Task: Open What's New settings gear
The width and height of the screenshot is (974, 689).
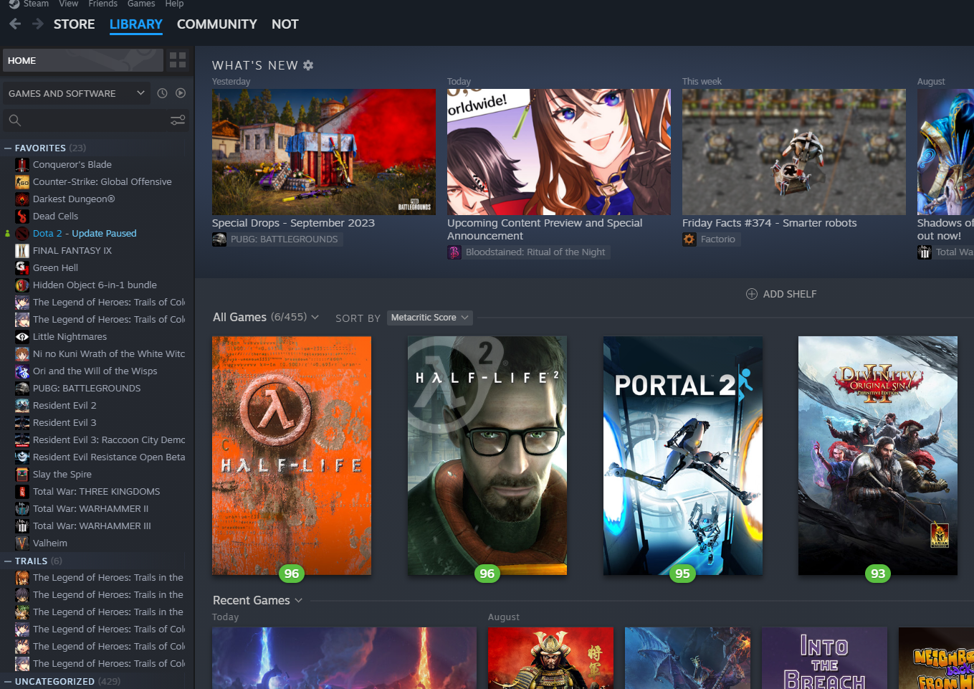Action: [308, 65]
